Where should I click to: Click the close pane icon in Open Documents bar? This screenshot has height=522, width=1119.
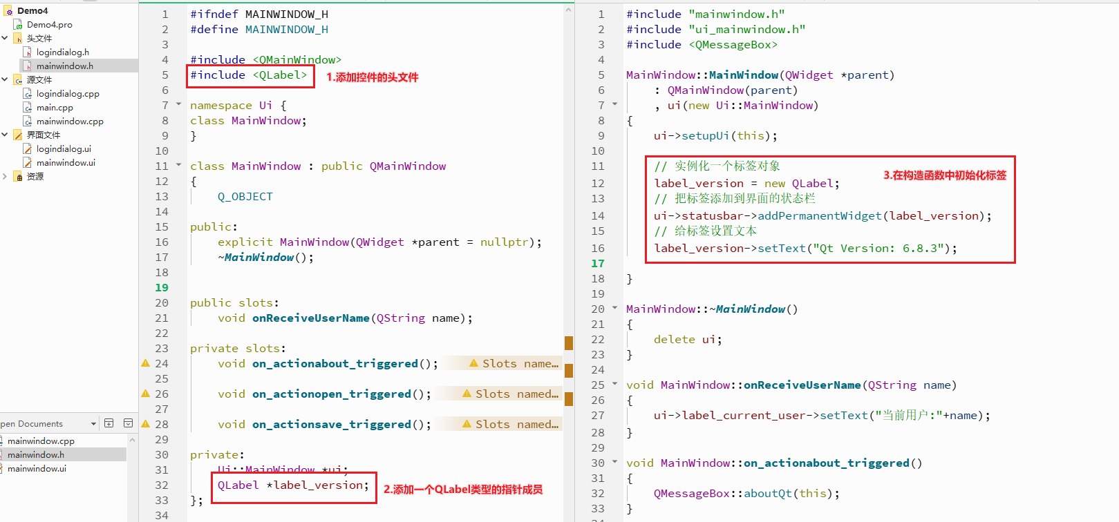click(128, 423)
